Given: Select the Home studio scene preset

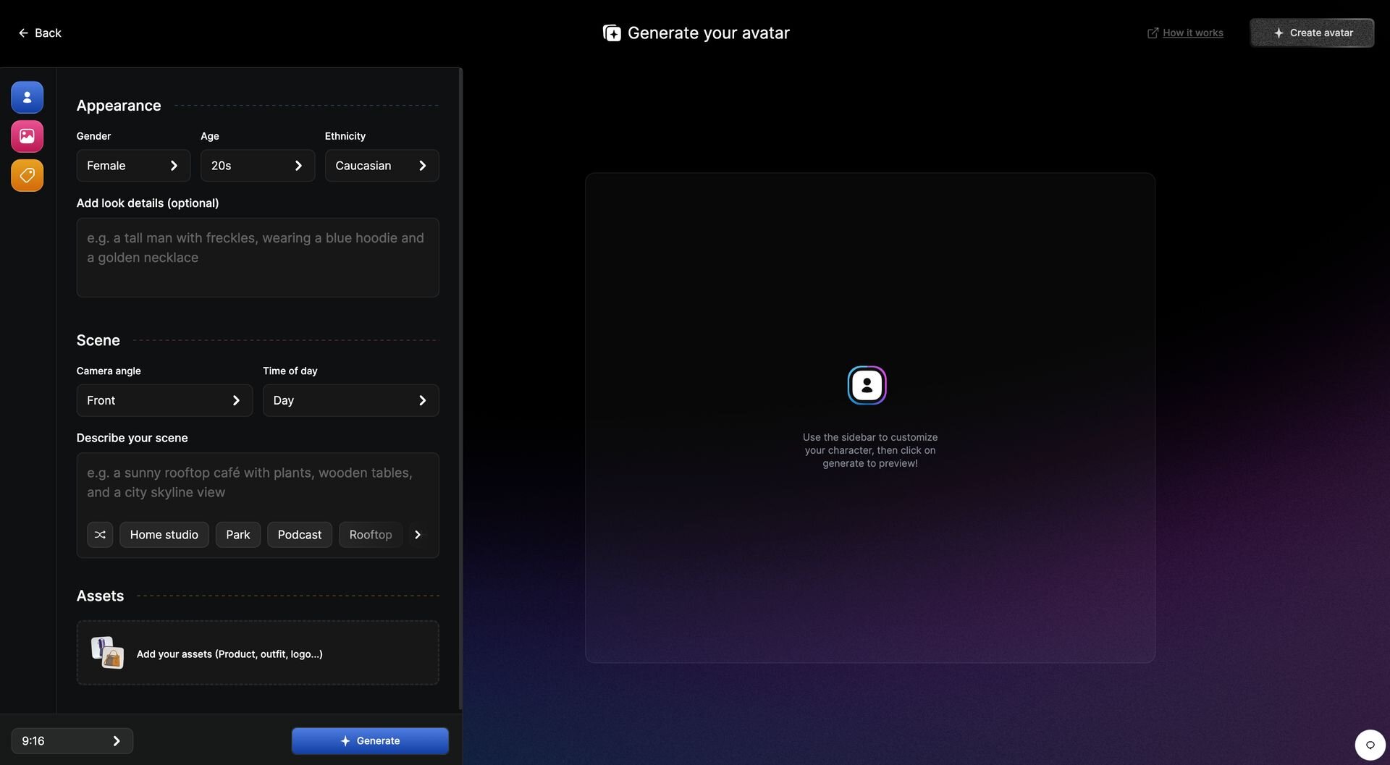Looking at the screenshot, I should pos(164,535).
